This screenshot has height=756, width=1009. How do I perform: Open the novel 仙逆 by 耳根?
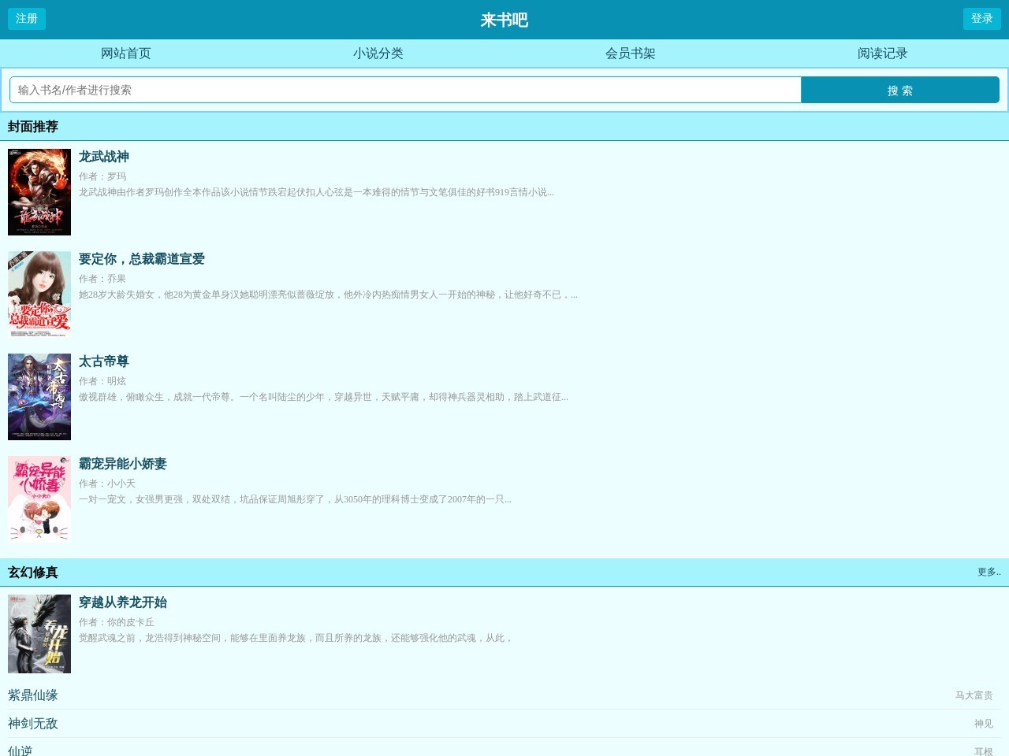(x=20, y=750)
